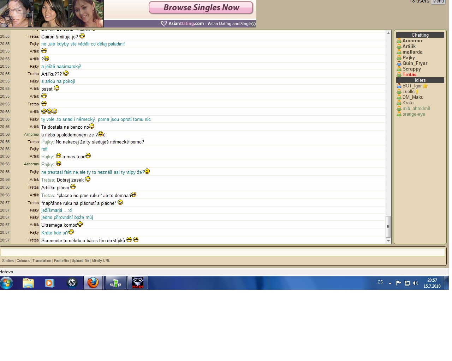Click the Upload file link
The width and height of the screenshot is (452, 361).
tap(80, 261)
